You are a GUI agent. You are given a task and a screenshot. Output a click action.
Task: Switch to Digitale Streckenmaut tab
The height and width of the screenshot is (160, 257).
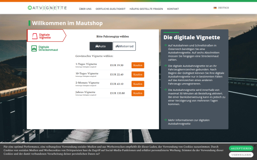pyautogui.click(x=45, y=48)
